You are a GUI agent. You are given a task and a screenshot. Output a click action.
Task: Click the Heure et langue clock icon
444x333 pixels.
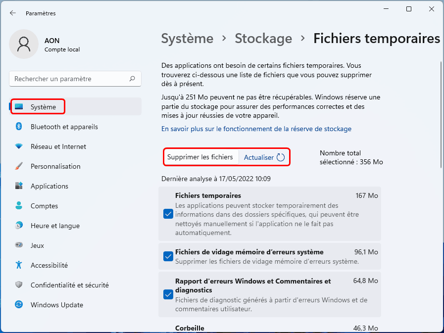coord(19,226)
